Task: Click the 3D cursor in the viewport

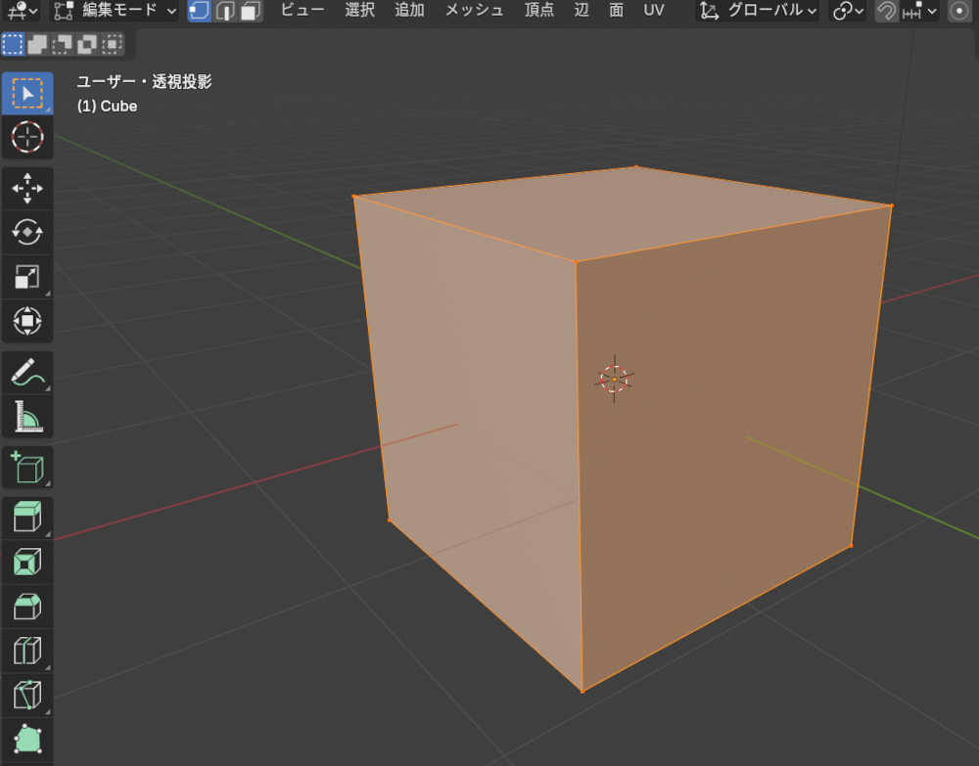Action: tap(614, 379)
